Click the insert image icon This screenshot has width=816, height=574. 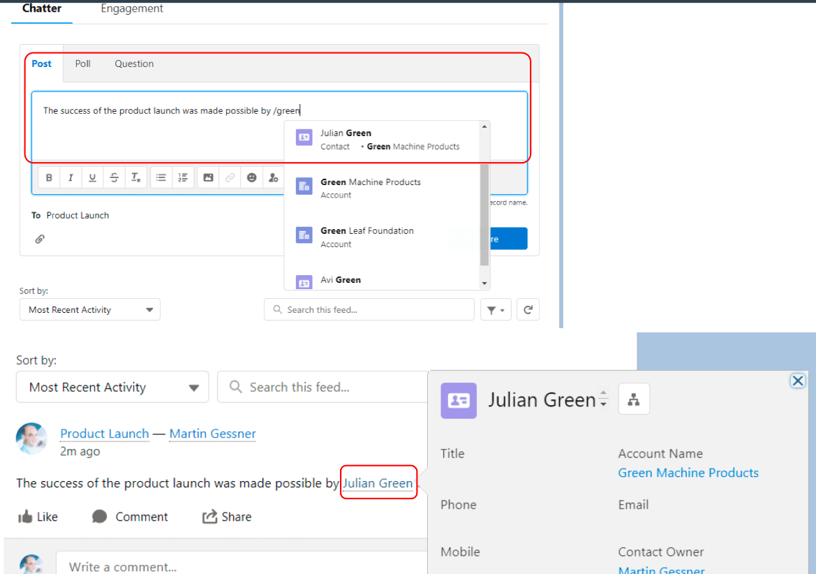coord(208,178)
